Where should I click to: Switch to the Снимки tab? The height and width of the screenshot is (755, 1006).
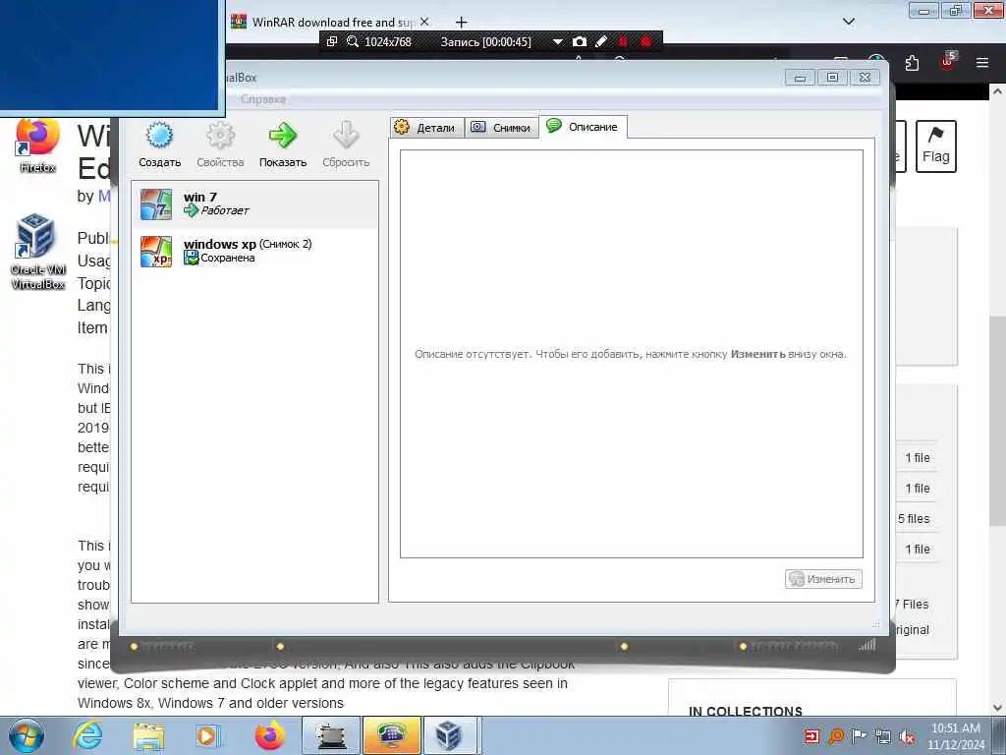click(x=502, y=127)
